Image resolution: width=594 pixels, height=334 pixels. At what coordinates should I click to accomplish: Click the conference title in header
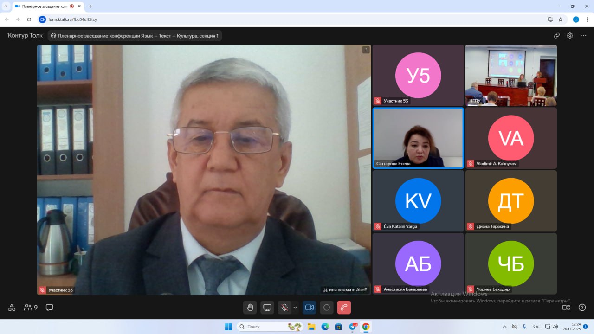tap(135, 36)
